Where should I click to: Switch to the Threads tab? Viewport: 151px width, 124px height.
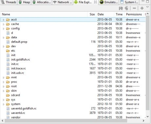tap(9, 2)
